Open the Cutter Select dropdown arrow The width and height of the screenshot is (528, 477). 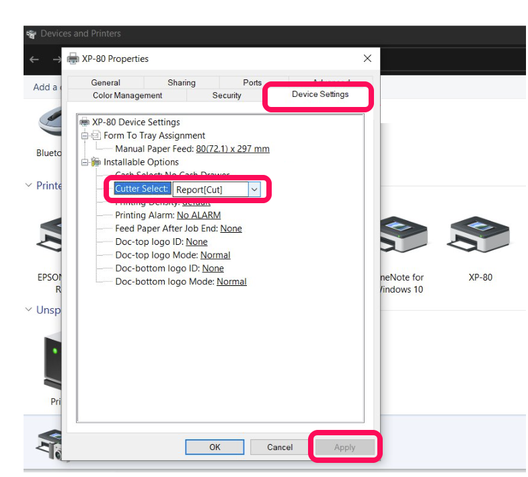(x=254, y=190)
